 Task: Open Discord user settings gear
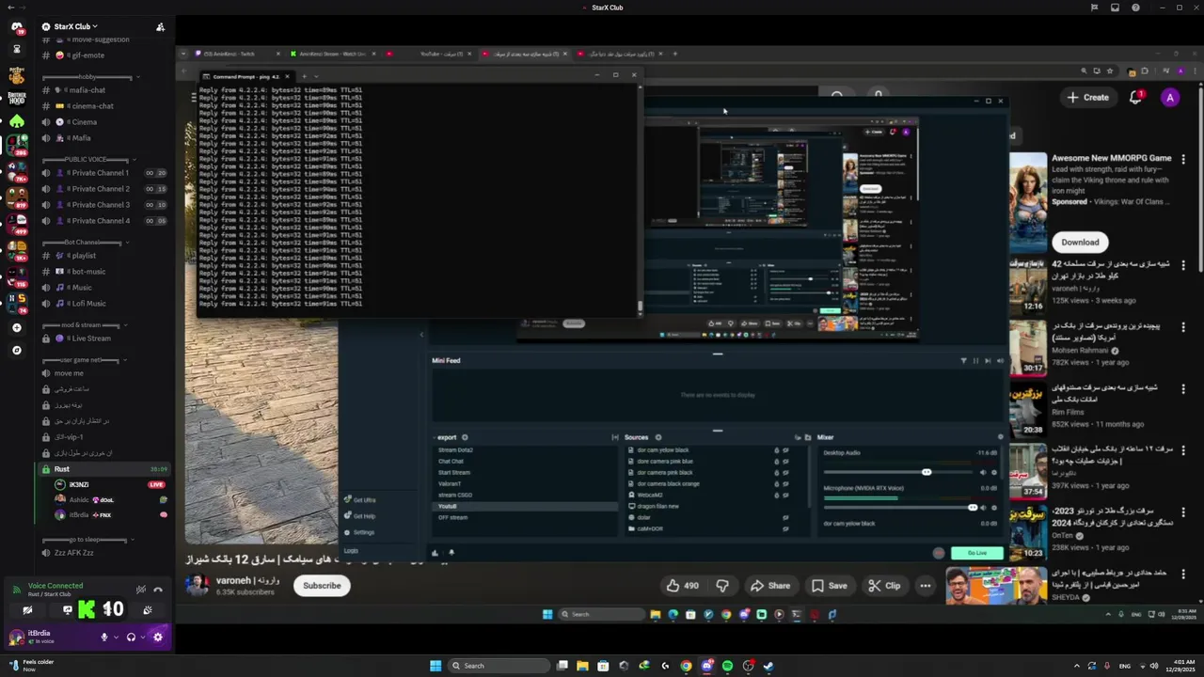[x=157, y=637]
